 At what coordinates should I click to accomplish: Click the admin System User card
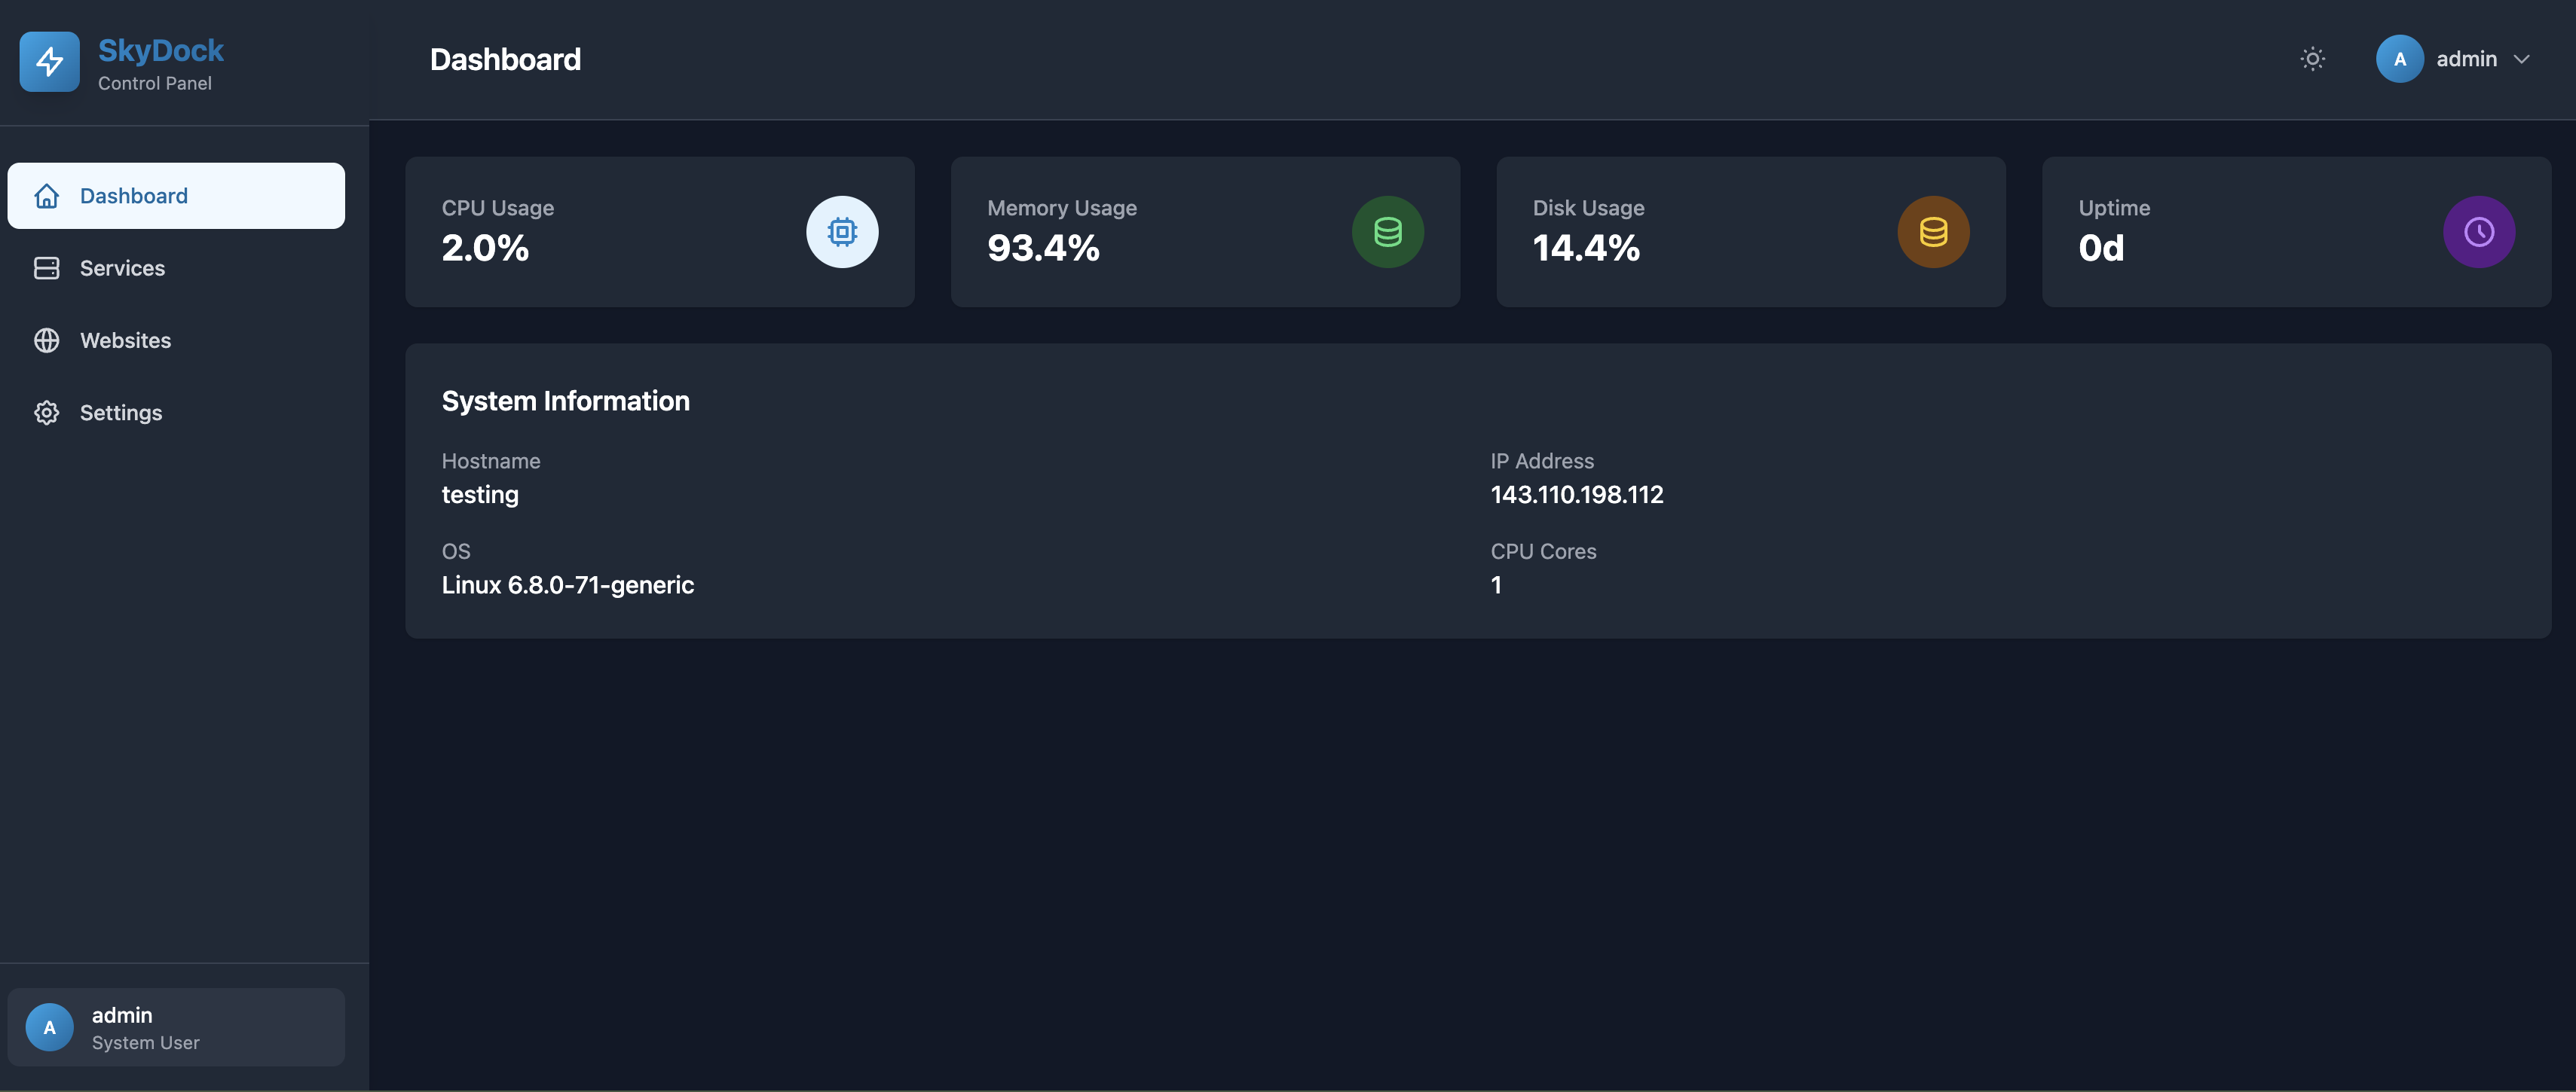pyautogui.click(x=176, y=1027)
